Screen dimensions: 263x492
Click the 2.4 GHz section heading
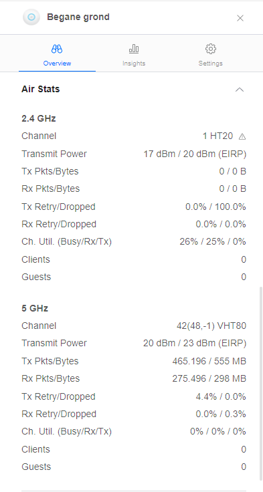[x=39, y=118]
